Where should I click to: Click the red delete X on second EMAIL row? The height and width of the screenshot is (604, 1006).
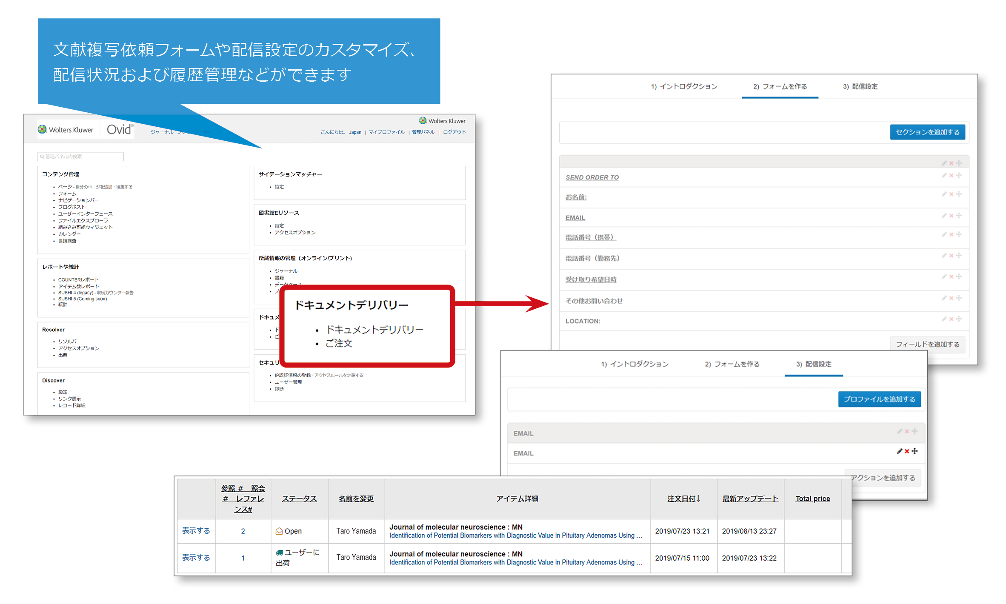(x=907, y=451)
